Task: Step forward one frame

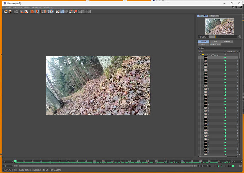Action: click(225, 166)
